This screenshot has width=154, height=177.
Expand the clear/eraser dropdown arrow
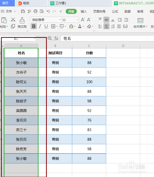93,26
